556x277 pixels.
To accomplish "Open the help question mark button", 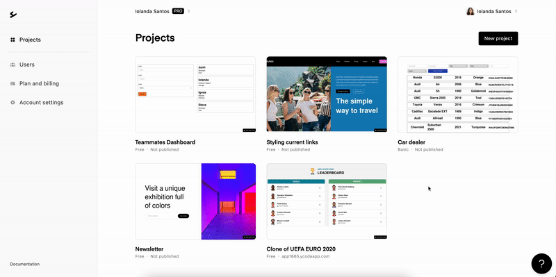I will (541, 264).
